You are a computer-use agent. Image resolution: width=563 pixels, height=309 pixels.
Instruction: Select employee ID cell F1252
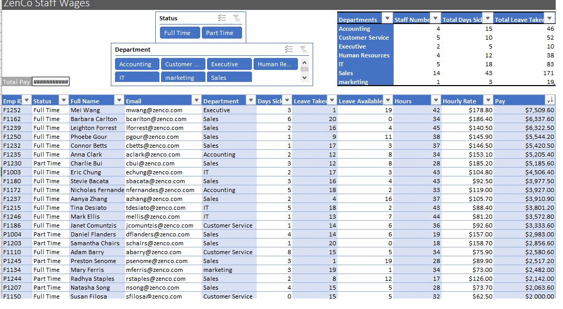[x=17, y=110]
